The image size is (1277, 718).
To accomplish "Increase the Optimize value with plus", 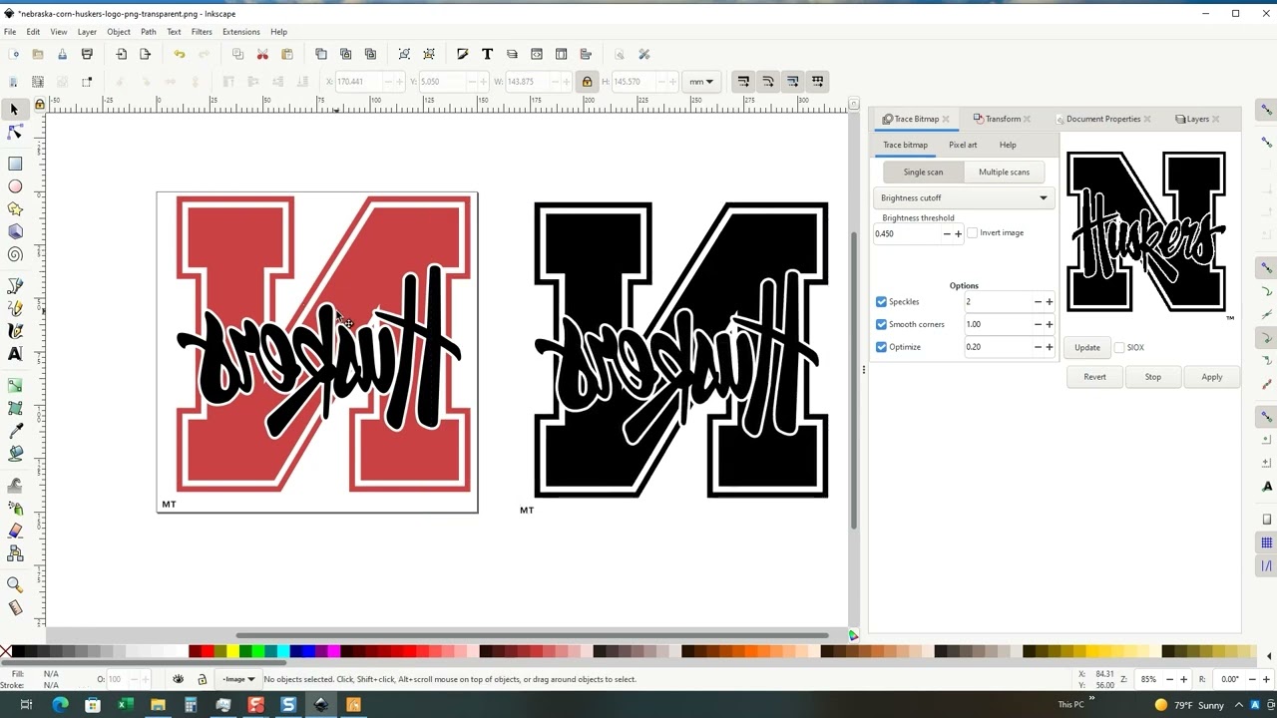I will coord(1050,347).
